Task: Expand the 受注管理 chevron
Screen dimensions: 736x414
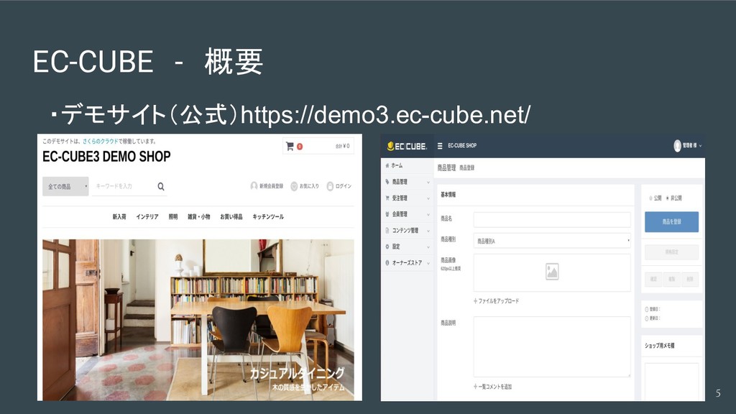Action: (428, 198)
